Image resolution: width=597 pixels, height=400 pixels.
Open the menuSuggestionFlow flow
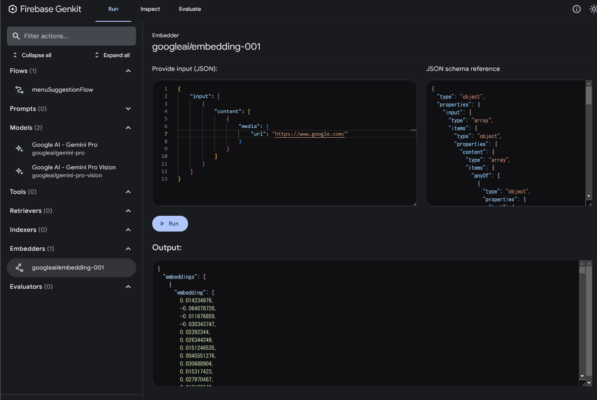click(x=71, y=90)
